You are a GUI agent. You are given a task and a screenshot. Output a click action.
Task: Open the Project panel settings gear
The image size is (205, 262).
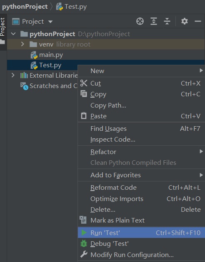coord(185,22)
